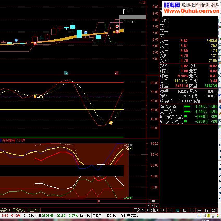Switch to the 笔 tab
This screenshot has width=221, height=221.
[163, 210]
